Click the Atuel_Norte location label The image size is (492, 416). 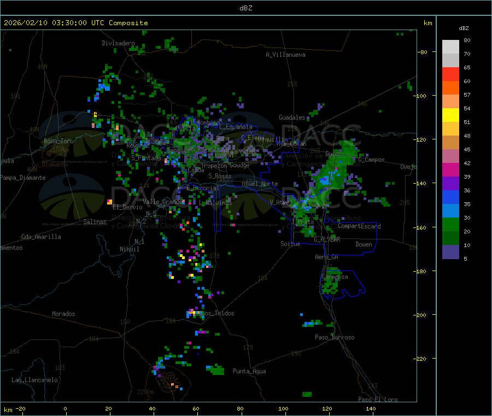[260, 184]
